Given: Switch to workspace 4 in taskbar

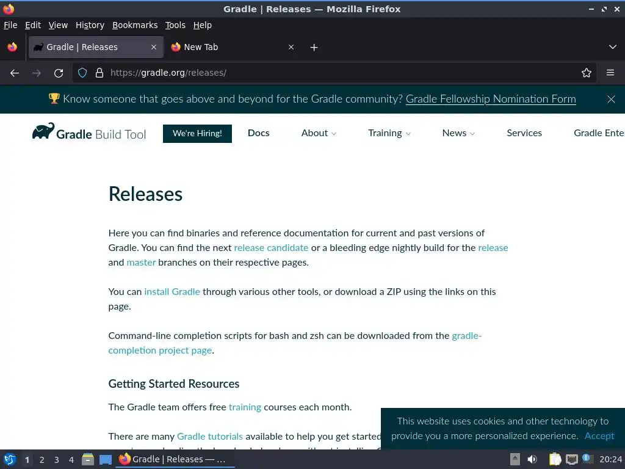Looking at the screenshot, I should click(71, 460).
